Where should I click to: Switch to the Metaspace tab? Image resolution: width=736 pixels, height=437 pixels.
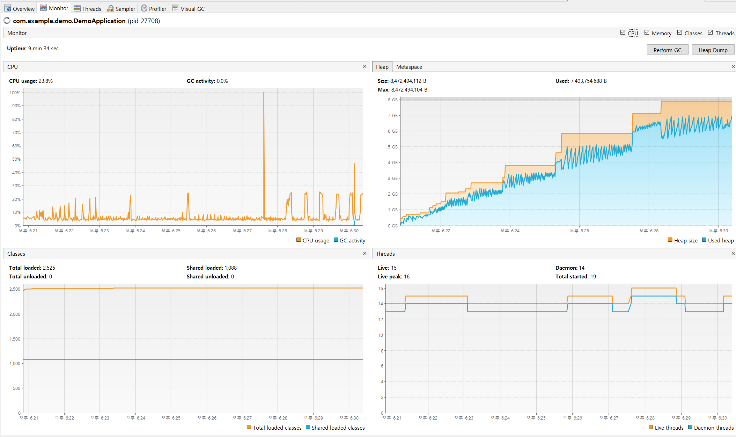point(409,67)
